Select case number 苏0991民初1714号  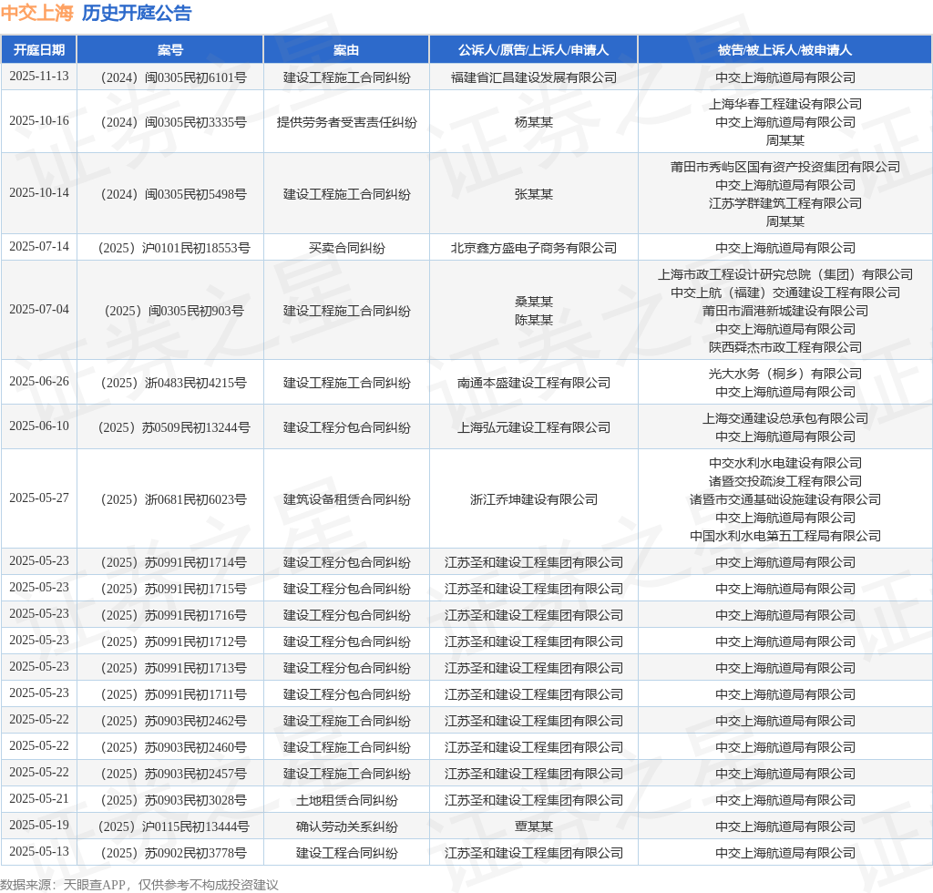pos(196,562)
